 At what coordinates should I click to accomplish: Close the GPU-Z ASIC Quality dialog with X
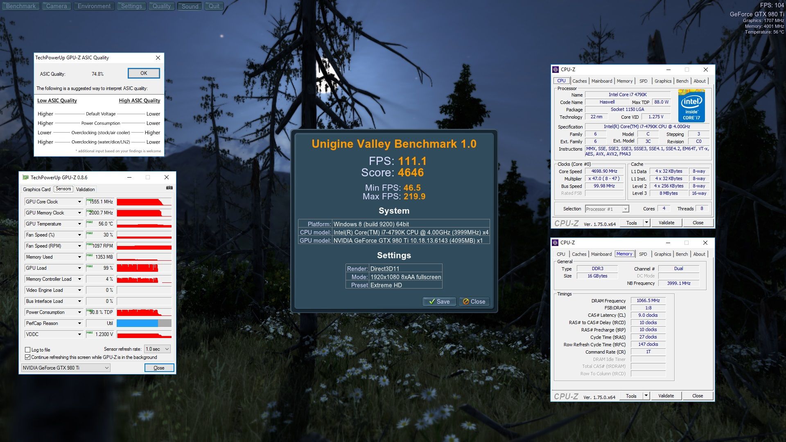158,58
